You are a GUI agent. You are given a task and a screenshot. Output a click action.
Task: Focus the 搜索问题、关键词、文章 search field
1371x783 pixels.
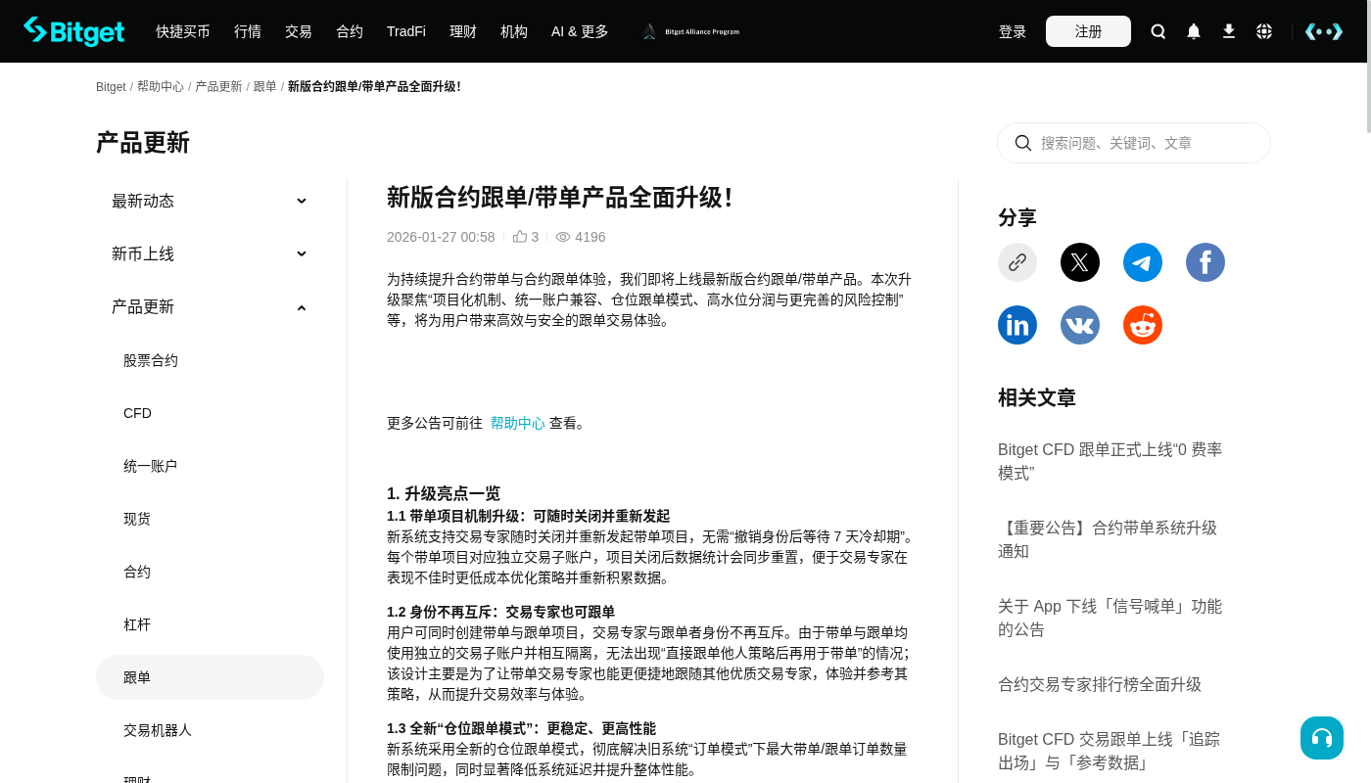pos(1134,143)
